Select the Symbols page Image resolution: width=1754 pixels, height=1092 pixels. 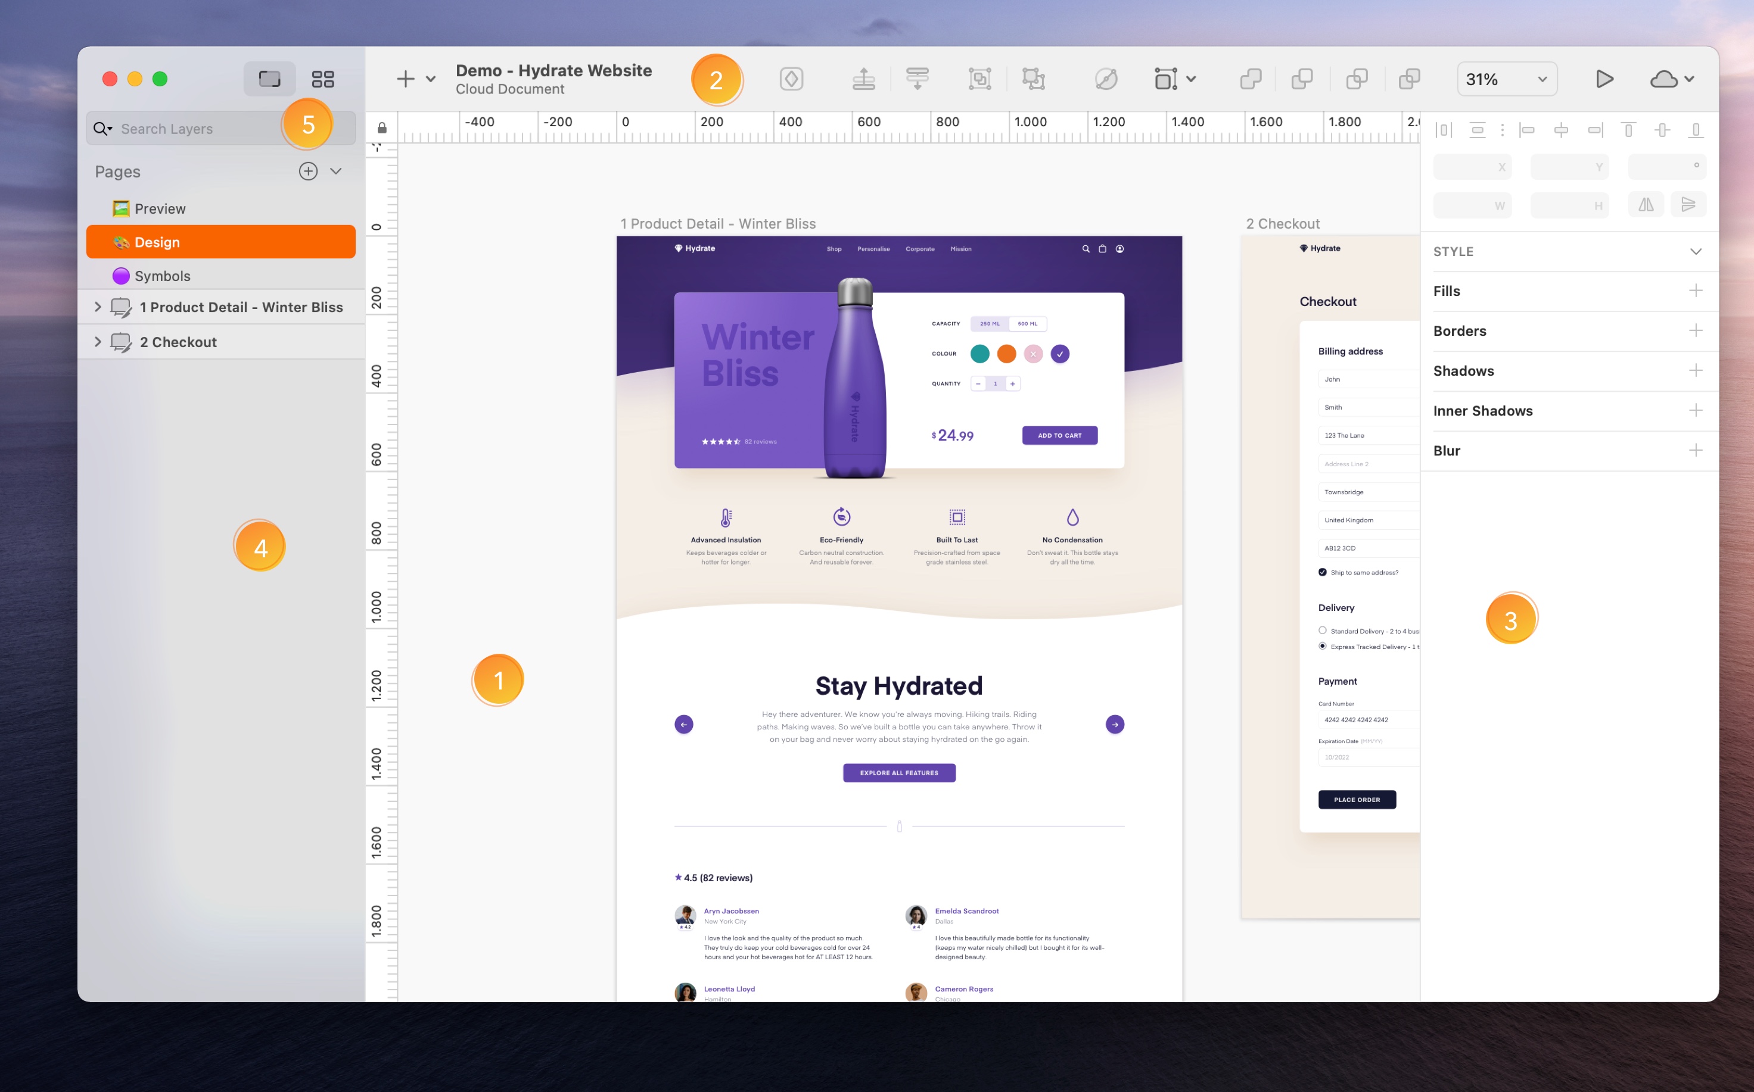pyautogui.click(x=162, y=276)
